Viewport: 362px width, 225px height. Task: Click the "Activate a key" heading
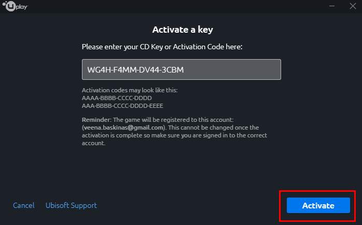[181, 29]
